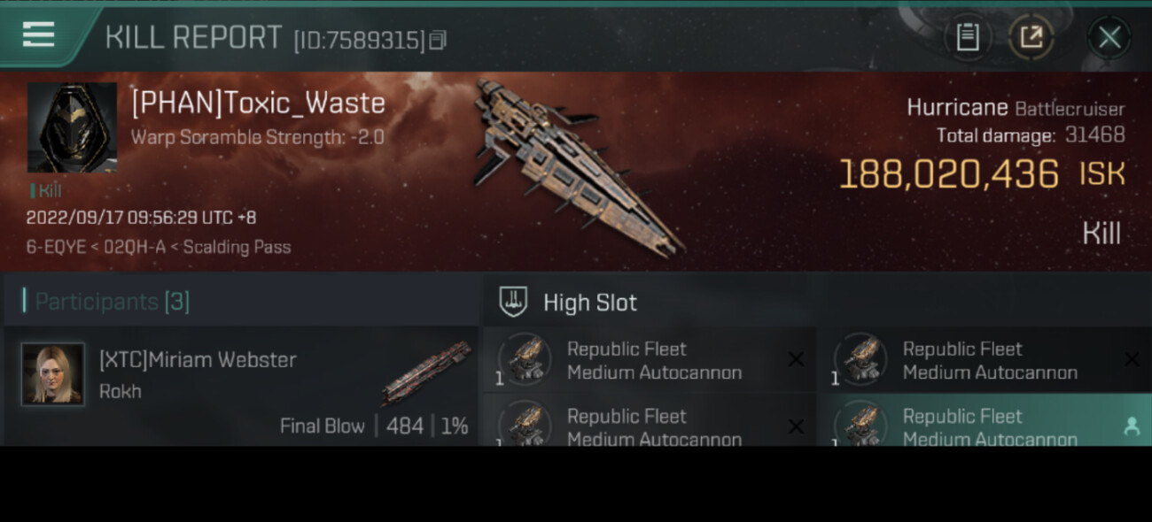Close the Kill Report window
Image resolution: width=1152 pixels, height=522 pixels.
click(1109, 37)
